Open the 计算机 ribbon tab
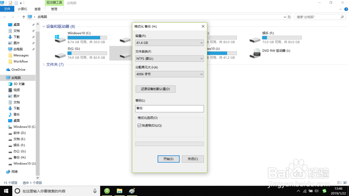The image size is (349, 196). (x=22, y=9)
